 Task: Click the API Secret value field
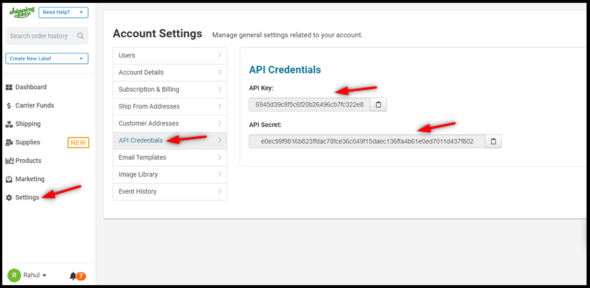[x=367, y=141]
